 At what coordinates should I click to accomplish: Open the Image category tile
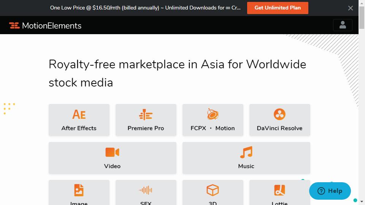pos(79,192)
